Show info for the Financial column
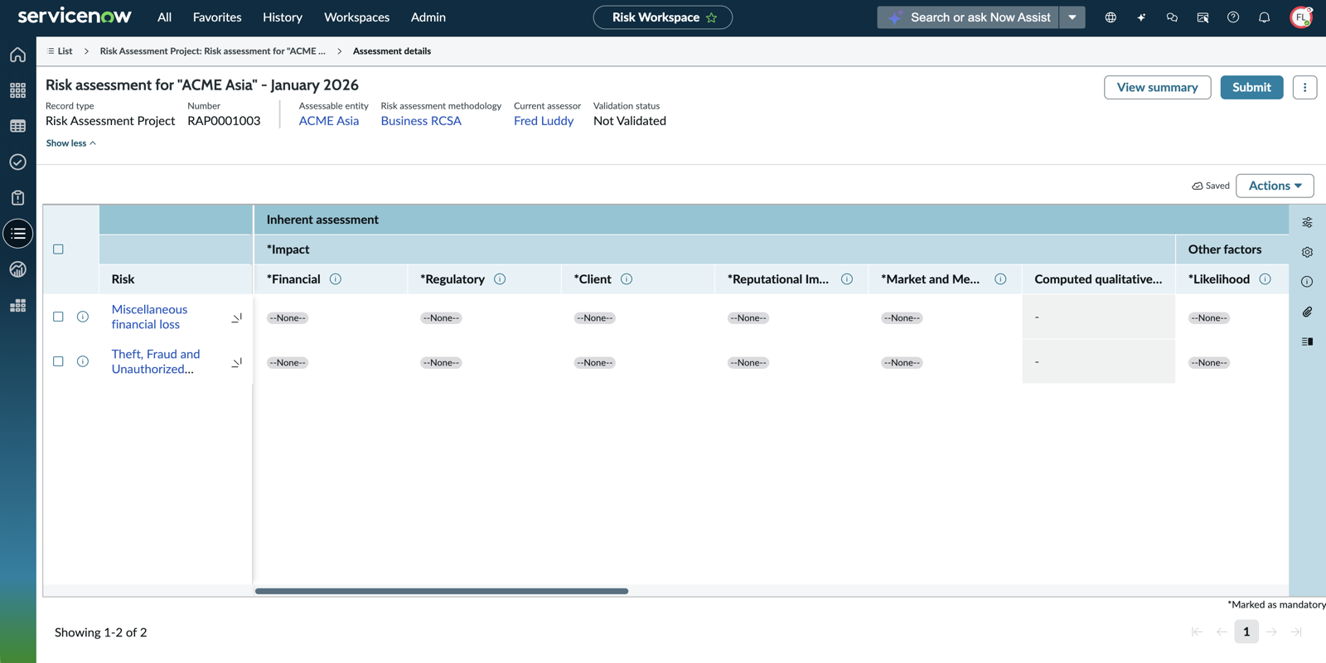1326x663 pixels. coord(336,279)
